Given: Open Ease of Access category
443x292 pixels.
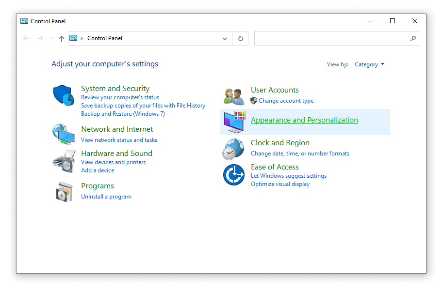Looking at the screenshot, I should point(275,167).
